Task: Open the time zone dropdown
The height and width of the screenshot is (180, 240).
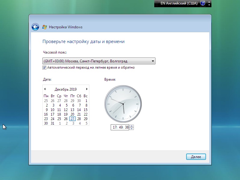Action: (99, 61)
